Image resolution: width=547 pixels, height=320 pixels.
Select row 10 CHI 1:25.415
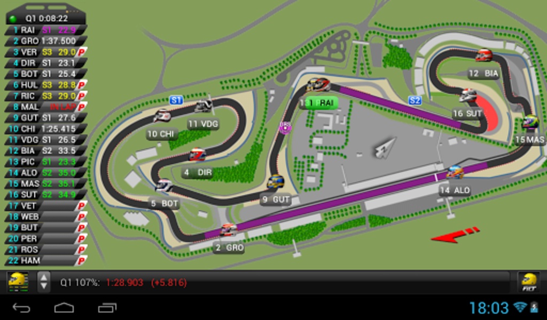tap(46, 129)
